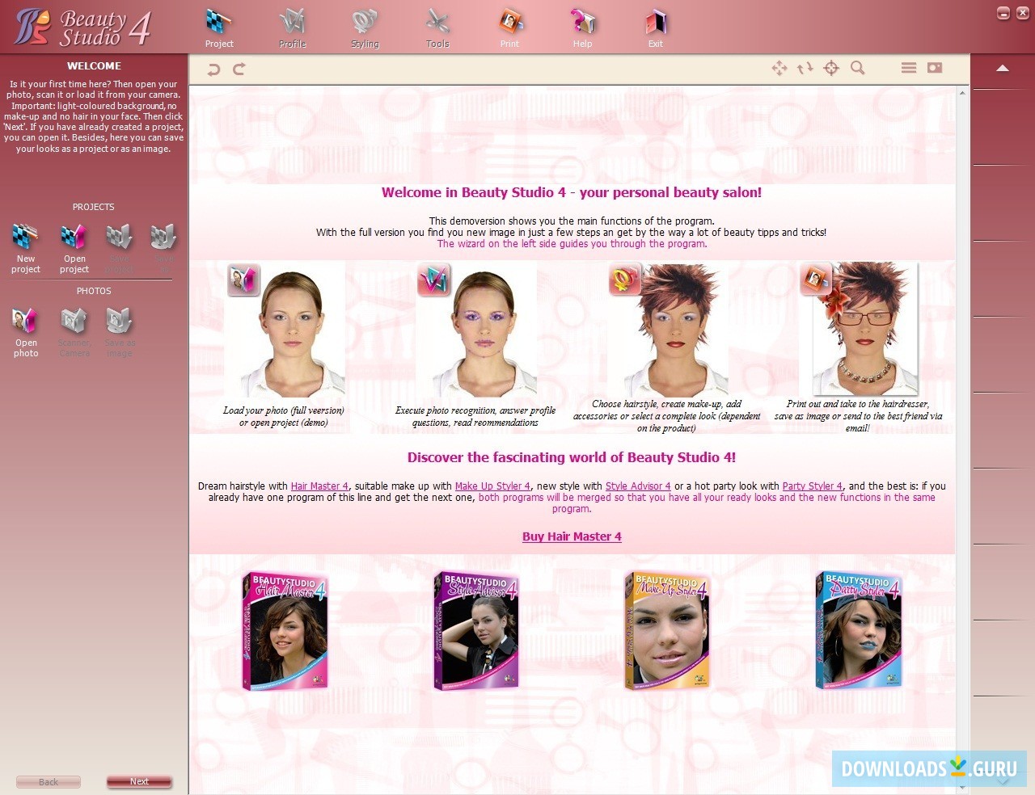Open the Make Up Styler 4 link
Viewport: 1035px width, 795px height.
tap(492, 486)
